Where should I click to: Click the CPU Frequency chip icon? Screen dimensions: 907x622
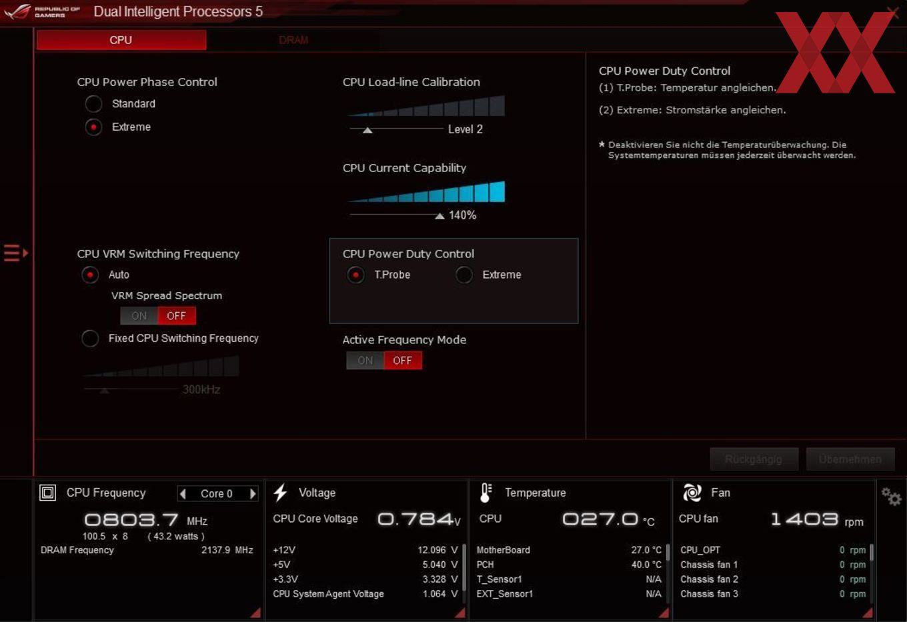48,493
